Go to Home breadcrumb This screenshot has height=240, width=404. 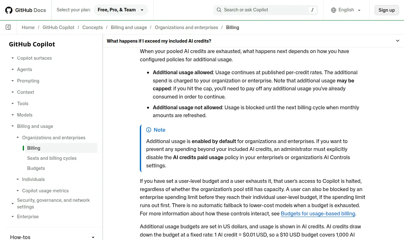tap(28, 27)
